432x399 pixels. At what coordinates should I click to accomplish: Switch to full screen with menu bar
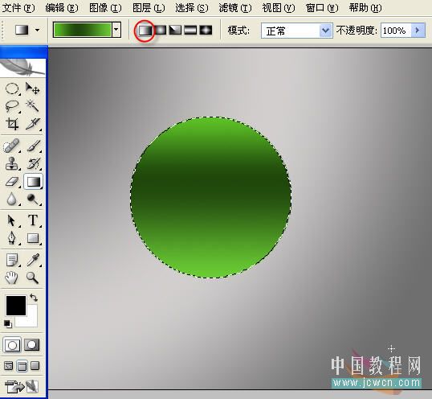[22, 366]
